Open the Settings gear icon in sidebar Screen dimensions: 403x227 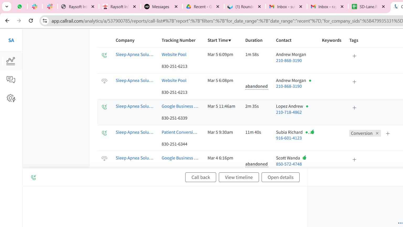point(11,98)
